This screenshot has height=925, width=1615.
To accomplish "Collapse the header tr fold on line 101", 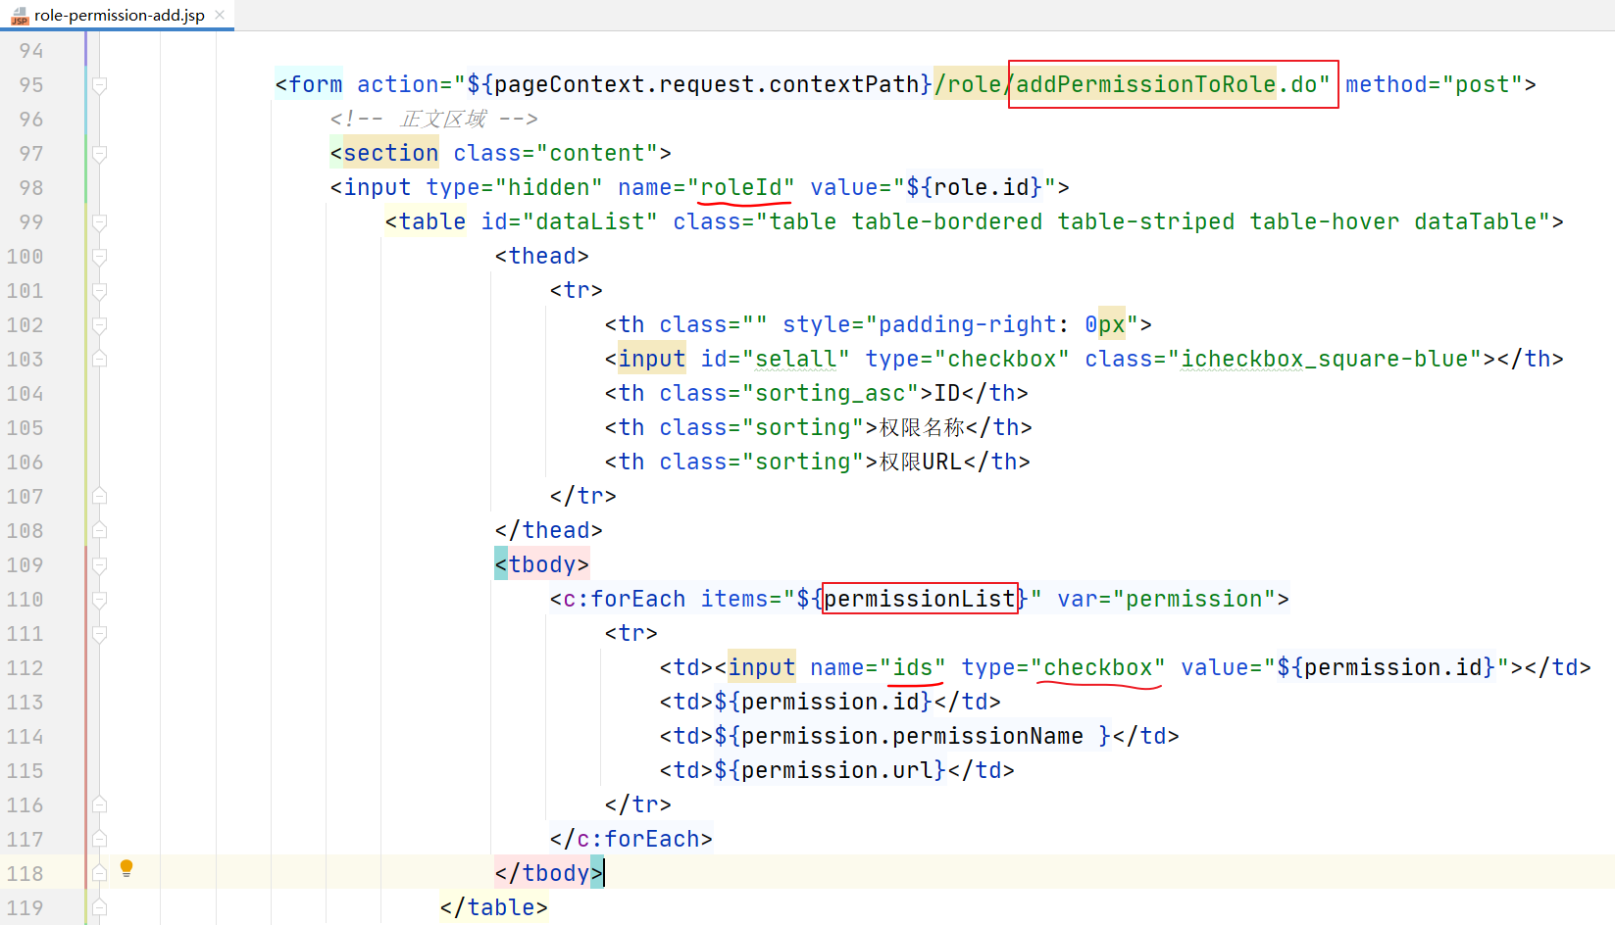I will 99,291.
